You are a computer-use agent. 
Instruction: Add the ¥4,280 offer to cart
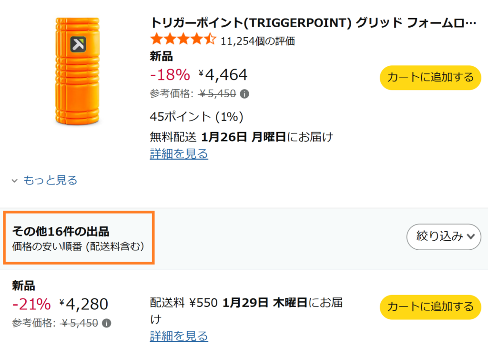430,307
